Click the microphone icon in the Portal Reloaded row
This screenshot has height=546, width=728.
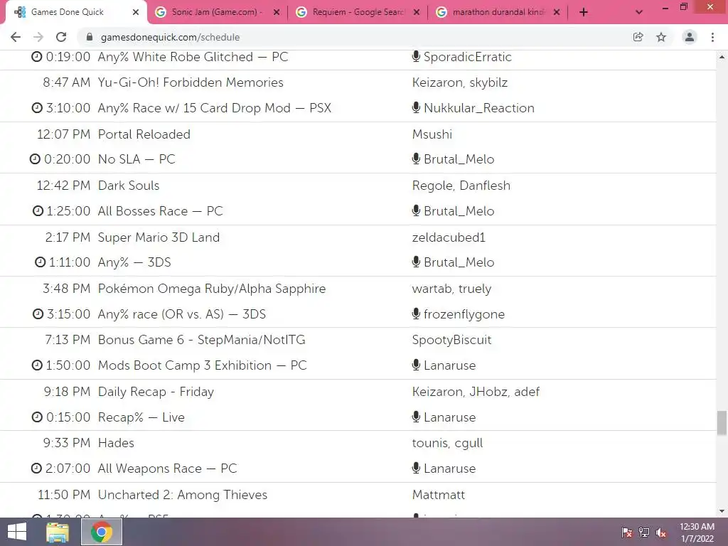416,159
